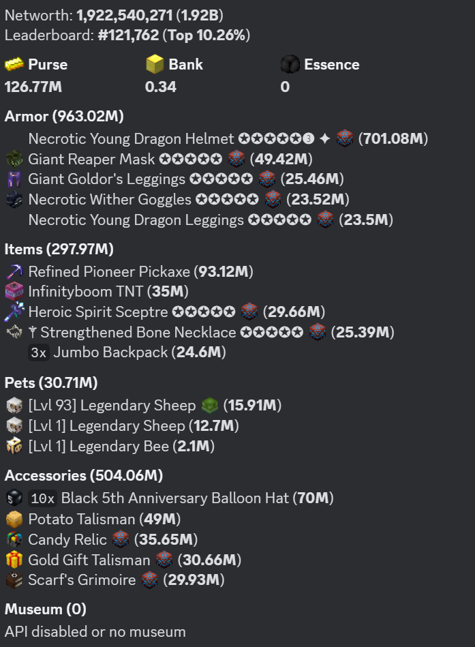Click the Heroic Spirit Sceptre icon

pyautogui.click(x=14, y=312)
